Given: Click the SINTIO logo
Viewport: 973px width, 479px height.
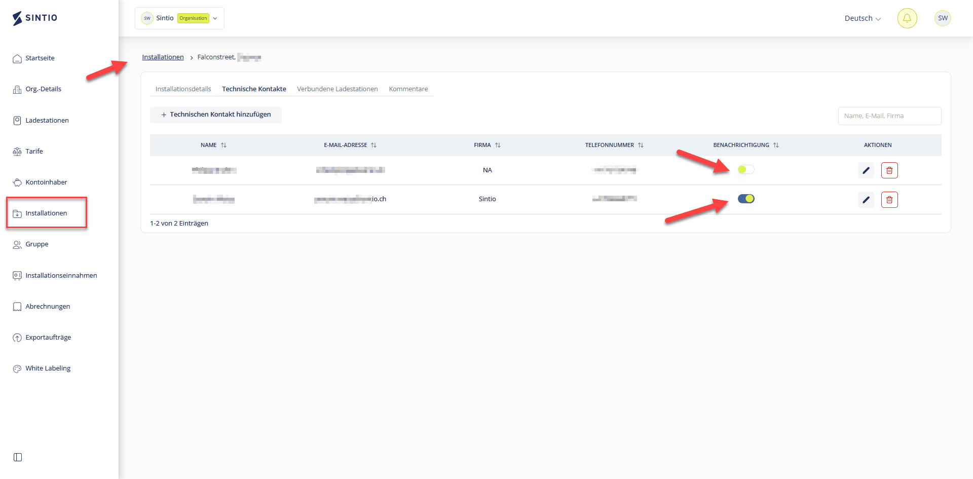Looking at the screenshot, I should [35, 18].
